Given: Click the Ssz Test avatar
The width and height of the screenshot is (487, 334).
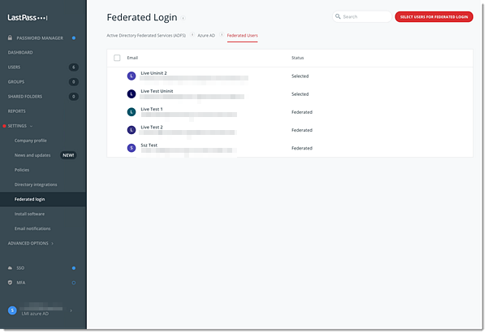Looking at the screenshot, I should (x=131, y=148).
